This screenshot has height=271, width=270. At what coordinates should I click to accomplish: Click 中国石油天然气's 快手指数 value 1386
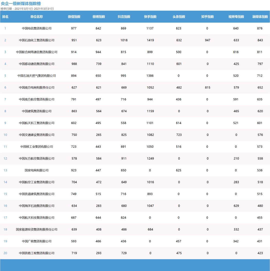(150, 76)
